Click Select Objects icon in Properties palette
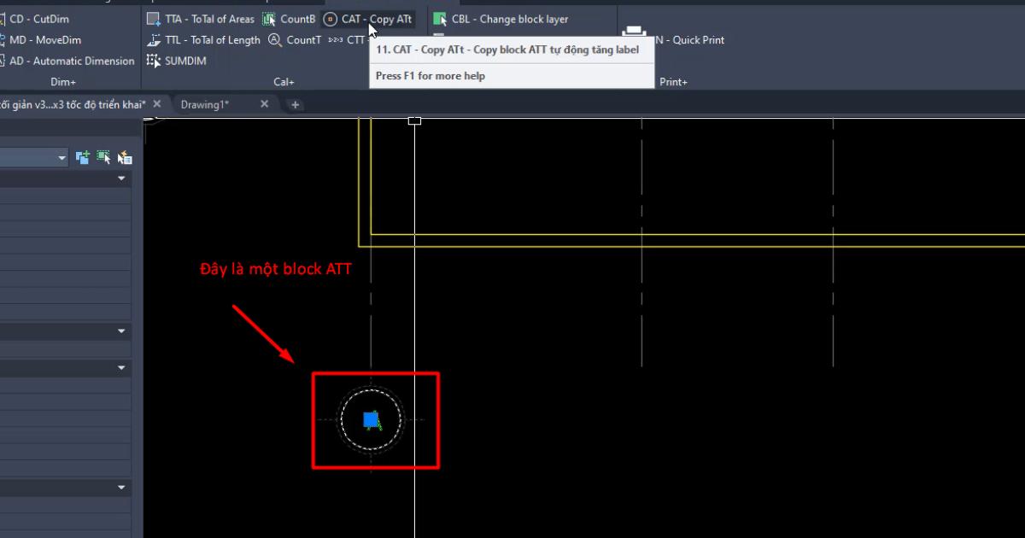 [103, 157]
